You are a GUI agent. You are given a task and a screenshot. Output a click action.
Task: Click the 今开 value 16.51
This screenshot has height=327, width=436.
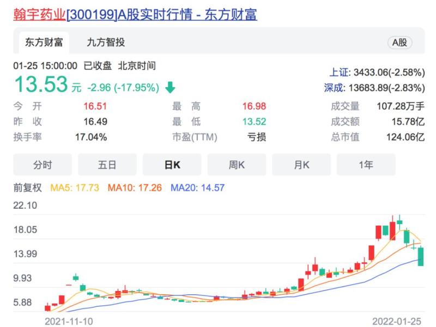coord(95,106)
